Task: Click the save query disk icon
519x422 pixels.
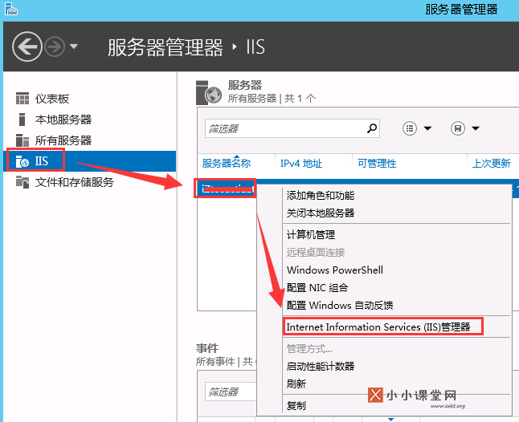Action: pos(458,128)
